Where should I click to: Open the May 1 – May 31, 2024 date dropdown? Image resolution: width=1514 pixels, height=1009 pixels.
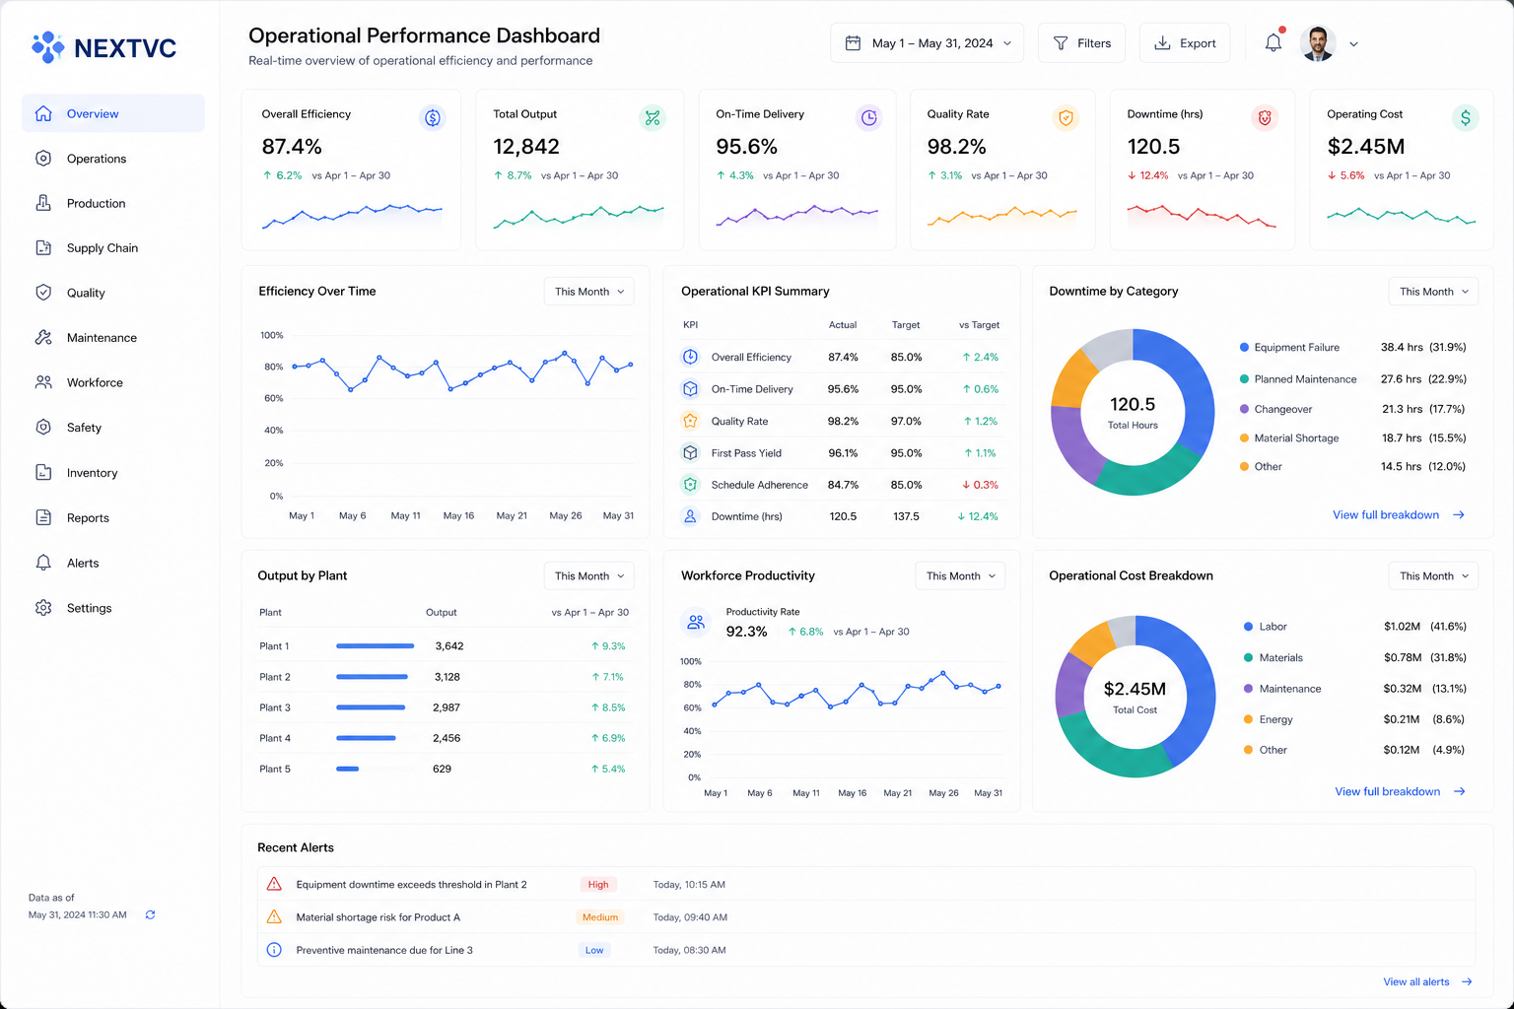[x=927, y=43]
